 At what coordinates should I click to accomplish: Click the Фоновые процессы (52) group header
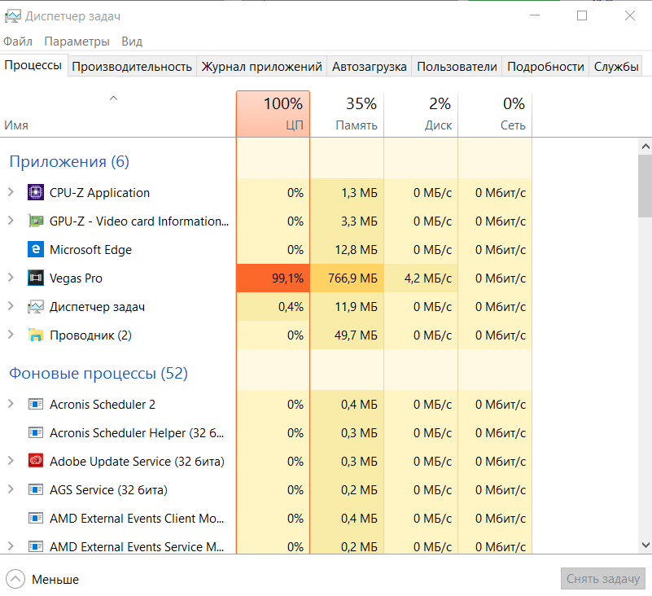(98, 373)
